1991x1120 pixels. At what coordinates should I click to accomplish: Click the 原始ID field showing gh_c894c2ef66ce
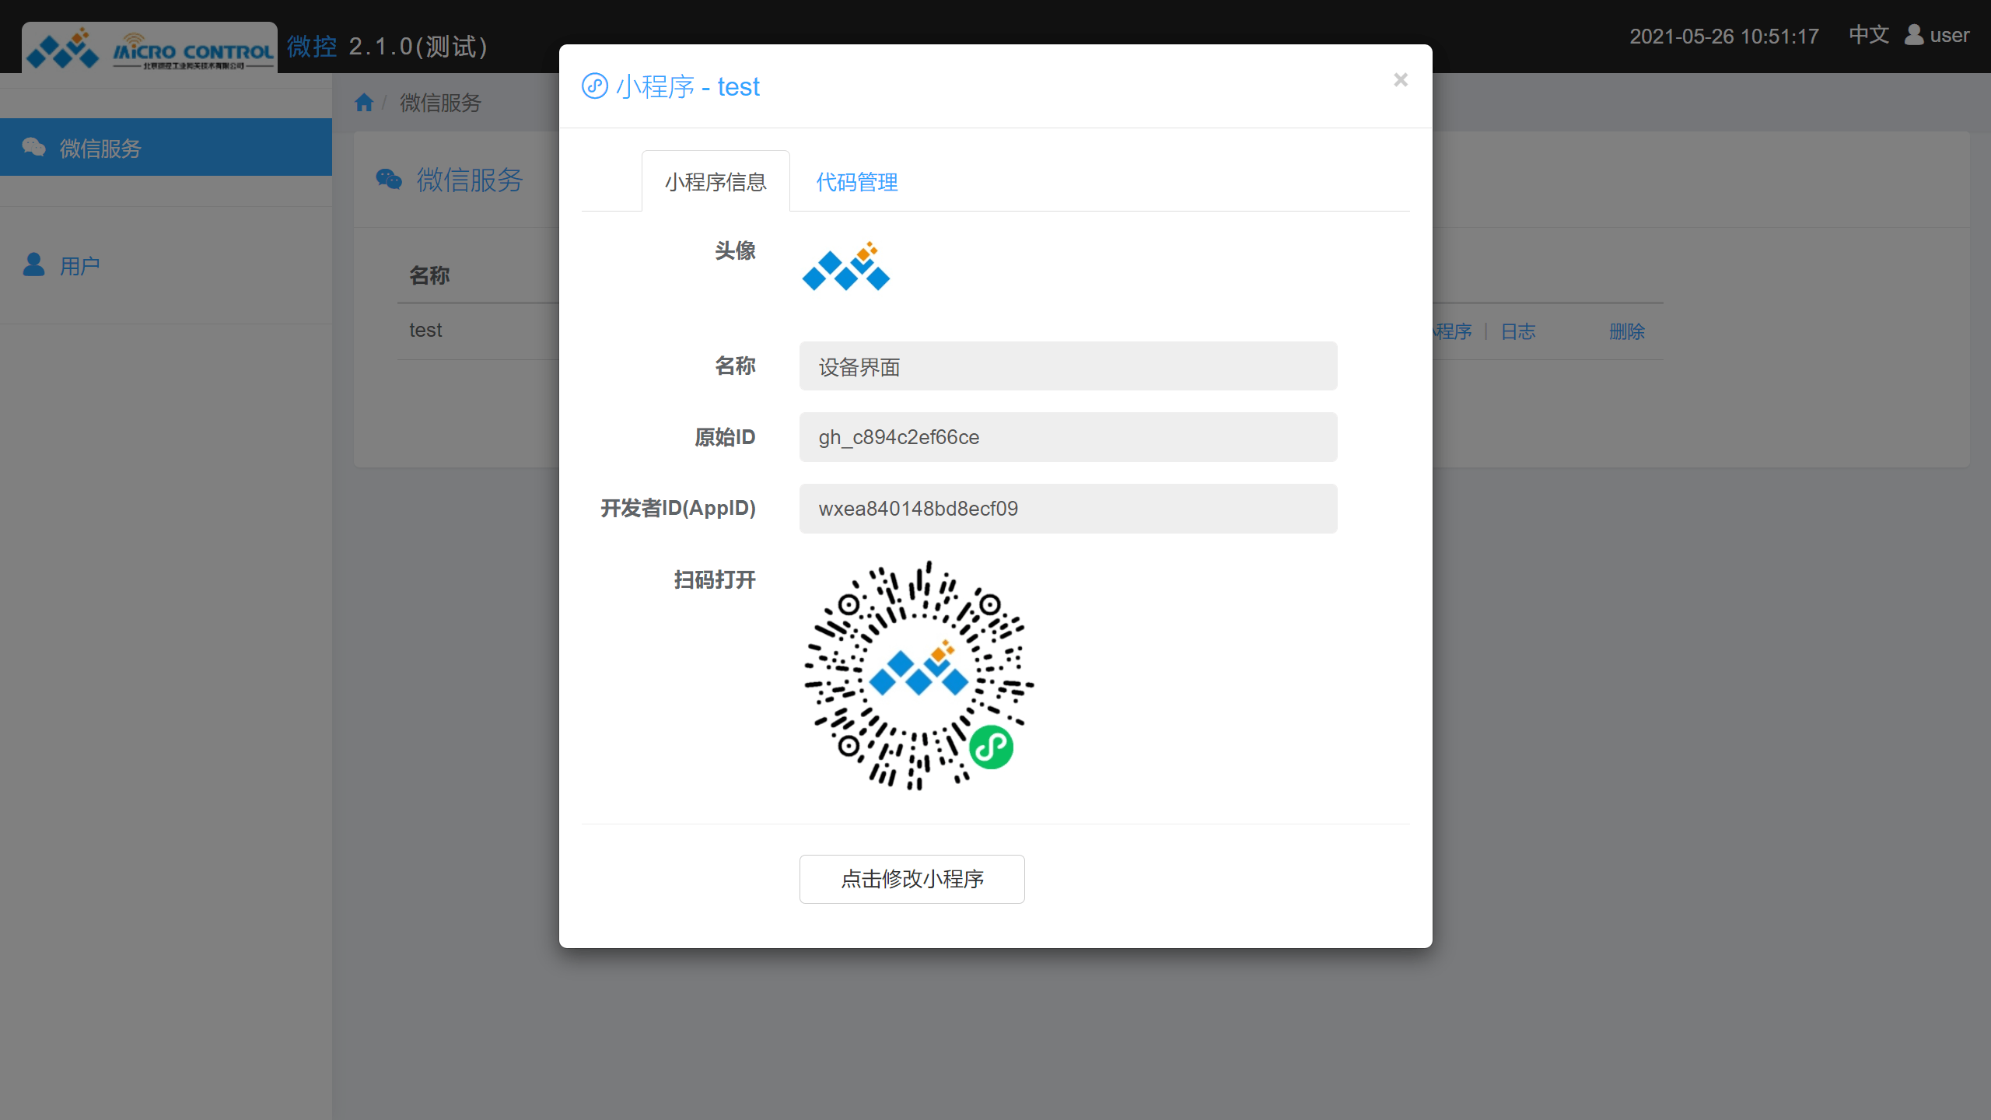1067,437
